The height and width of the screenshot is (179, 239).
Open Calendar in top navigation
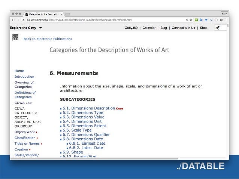pyautogui.click(x=149, y=28)
